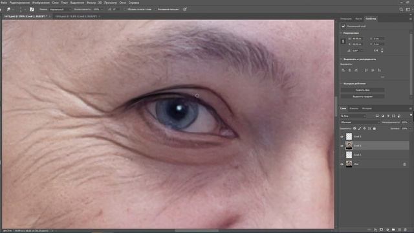Lock all padlock icon in Layers panel
Image resolution: width=414 pixels, height=233 pixels.
(x=375, y=128)
